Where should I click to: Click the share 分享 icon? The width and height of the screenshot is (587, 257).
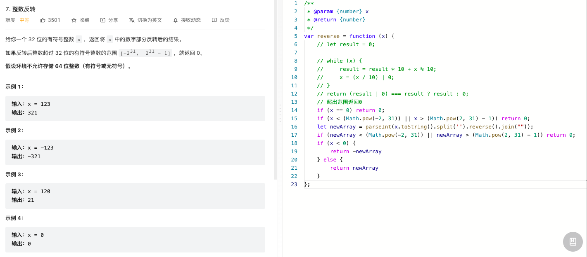(x=103, y=20)
